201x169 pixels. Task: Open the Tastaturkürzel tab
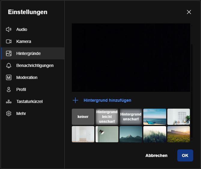click(x=32, y=101)
